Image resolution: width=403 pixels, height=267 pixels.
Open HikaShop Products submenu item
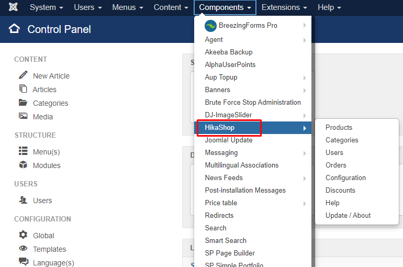tap(339, 128)
